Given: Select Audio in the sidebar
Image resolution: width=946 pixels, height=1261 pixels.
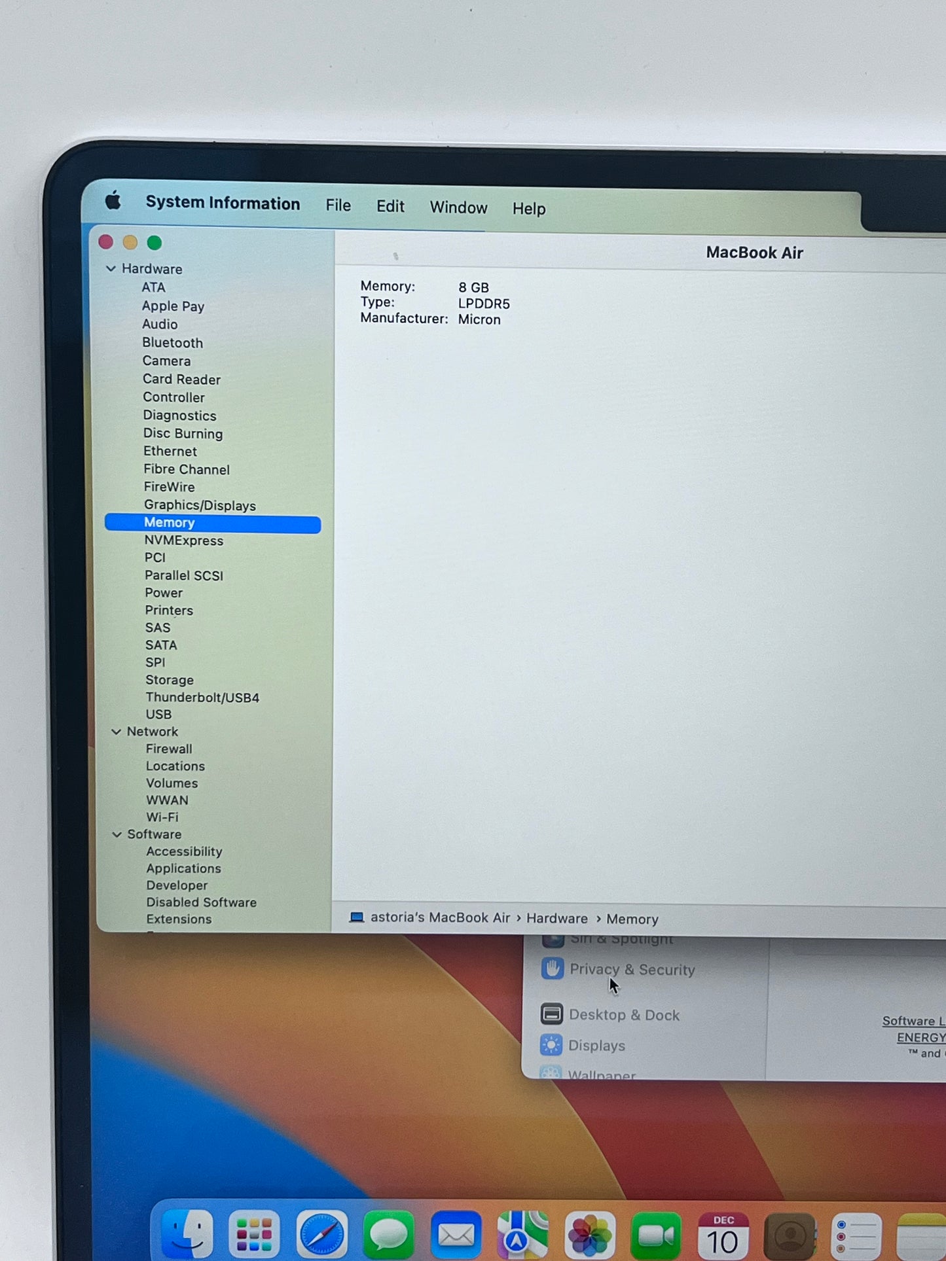Looking at the screenshot, I should (160, 325).
